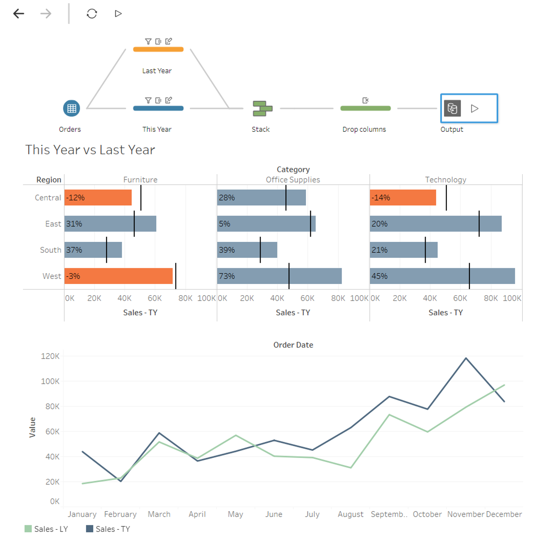Click the edit icon above Last Year step
This screenshot has height=541, width=547.
click(x=169, y=41)
